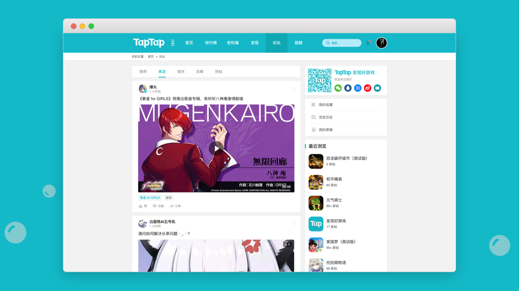
Task: Click the +1 image count badge
Action: 287,244
